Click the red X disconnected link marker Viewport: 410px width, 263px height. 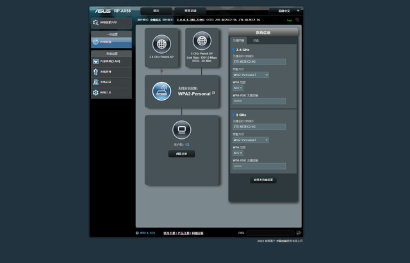(x=161, y=71)
